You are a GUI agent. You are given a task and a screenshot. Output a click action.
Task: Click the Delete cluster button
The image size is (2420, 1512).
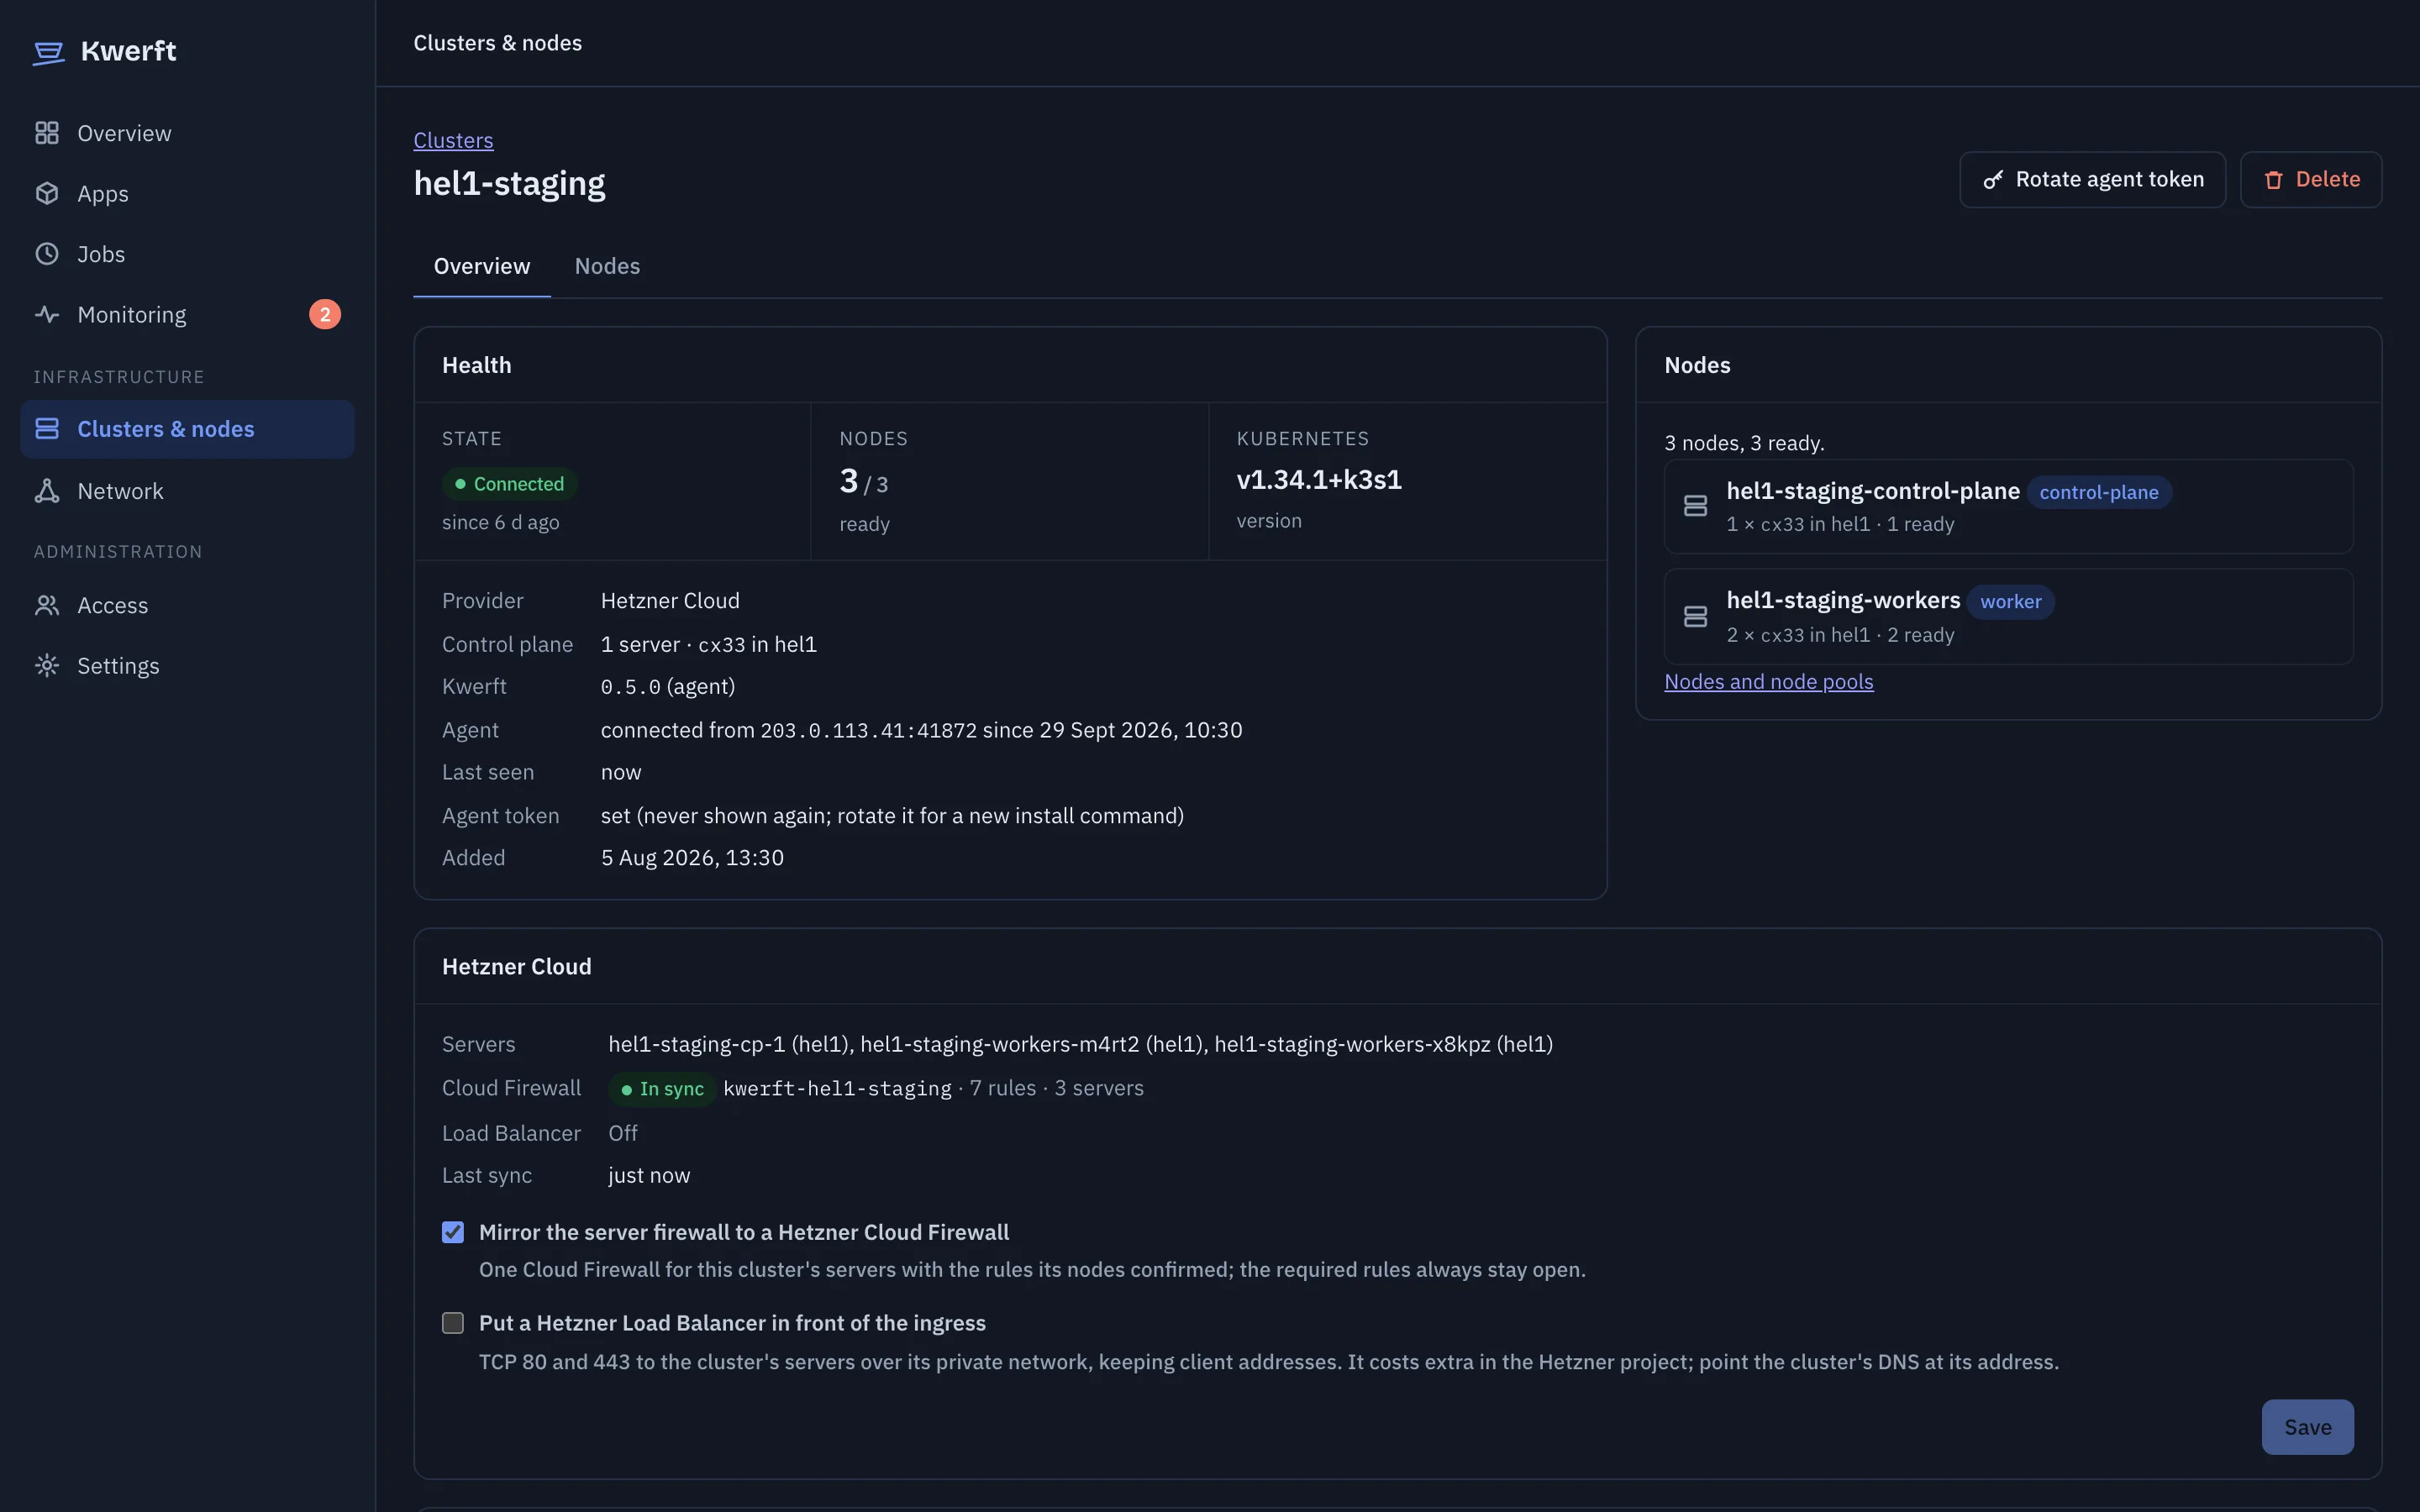pyautogui.click(x=2311, y=180)
